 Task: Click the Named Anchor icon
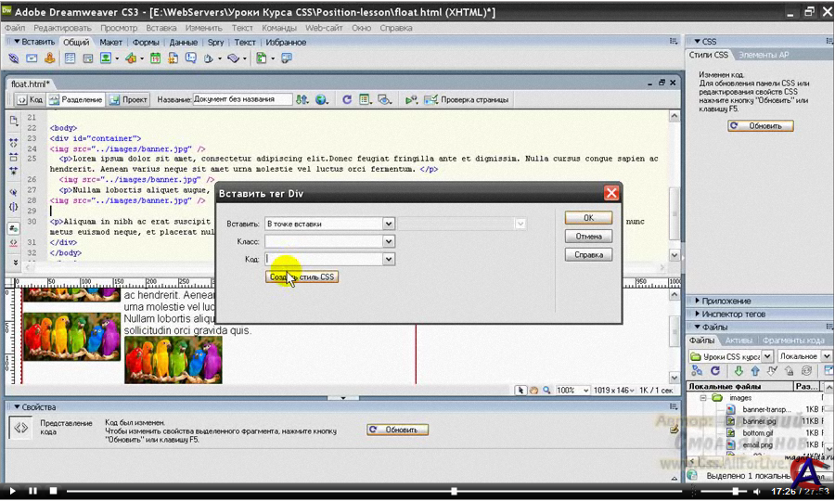(49, 58)
